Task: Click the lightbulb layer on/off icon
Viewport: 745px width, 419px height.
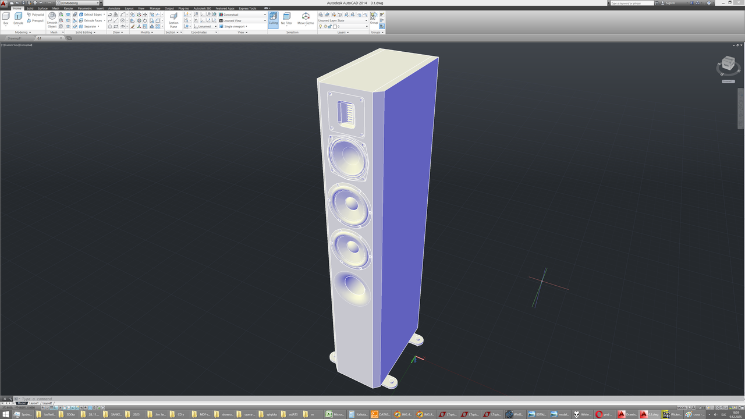Action: [x=320, y=26]
